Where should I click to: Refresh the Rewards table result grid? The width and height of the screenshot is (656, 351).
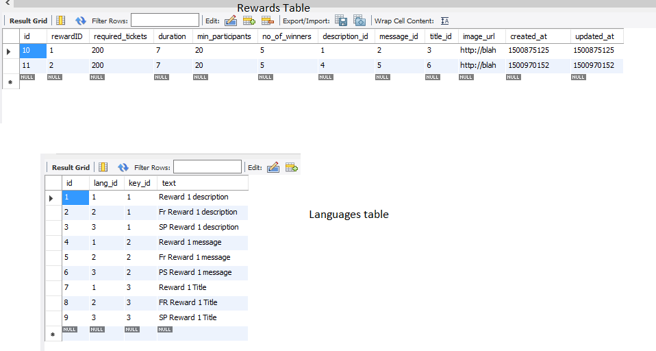point(80,21)
